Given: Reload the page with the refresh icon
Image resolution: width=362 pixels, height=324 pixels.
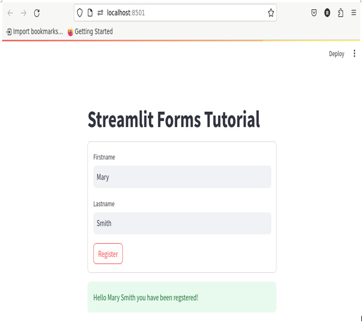Looking at the screenshot, I should coord(37,13).
